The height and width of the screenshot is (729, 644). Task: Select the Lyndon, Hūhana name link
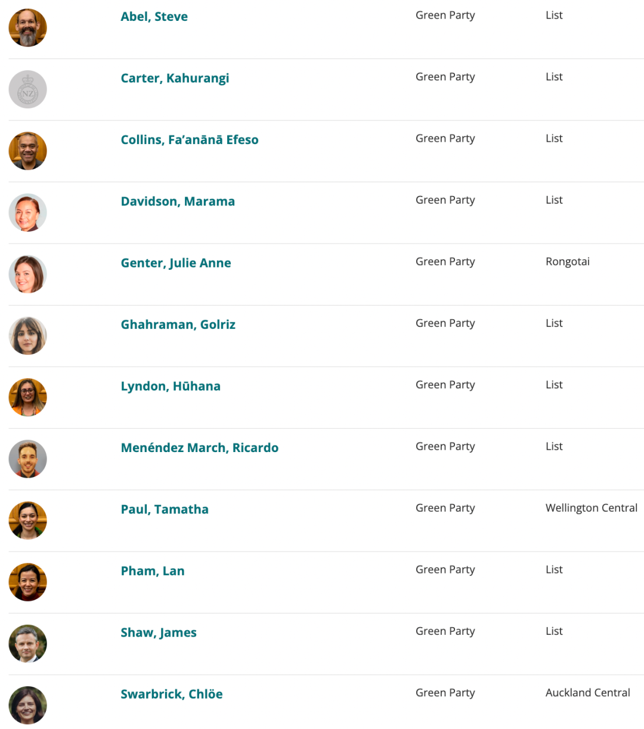coord(171,387)
